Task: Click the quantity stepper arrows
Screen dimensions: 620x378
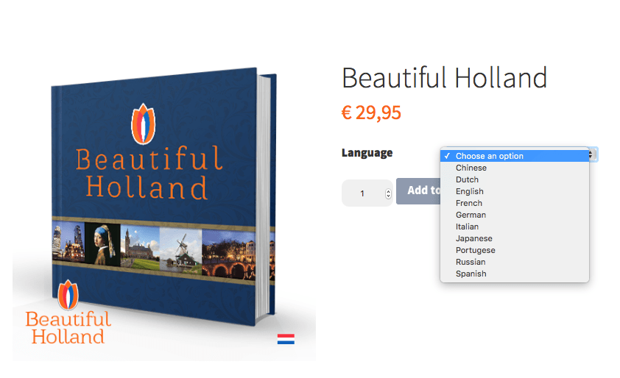Action: (x=388, y=193)
